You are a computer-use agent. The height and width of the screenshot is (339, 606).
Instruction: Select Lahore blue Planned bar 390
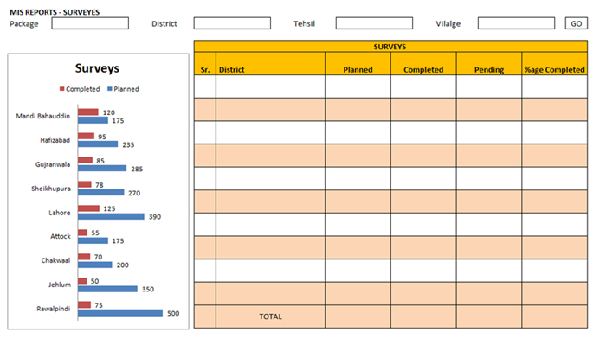[x=111, y=216]
